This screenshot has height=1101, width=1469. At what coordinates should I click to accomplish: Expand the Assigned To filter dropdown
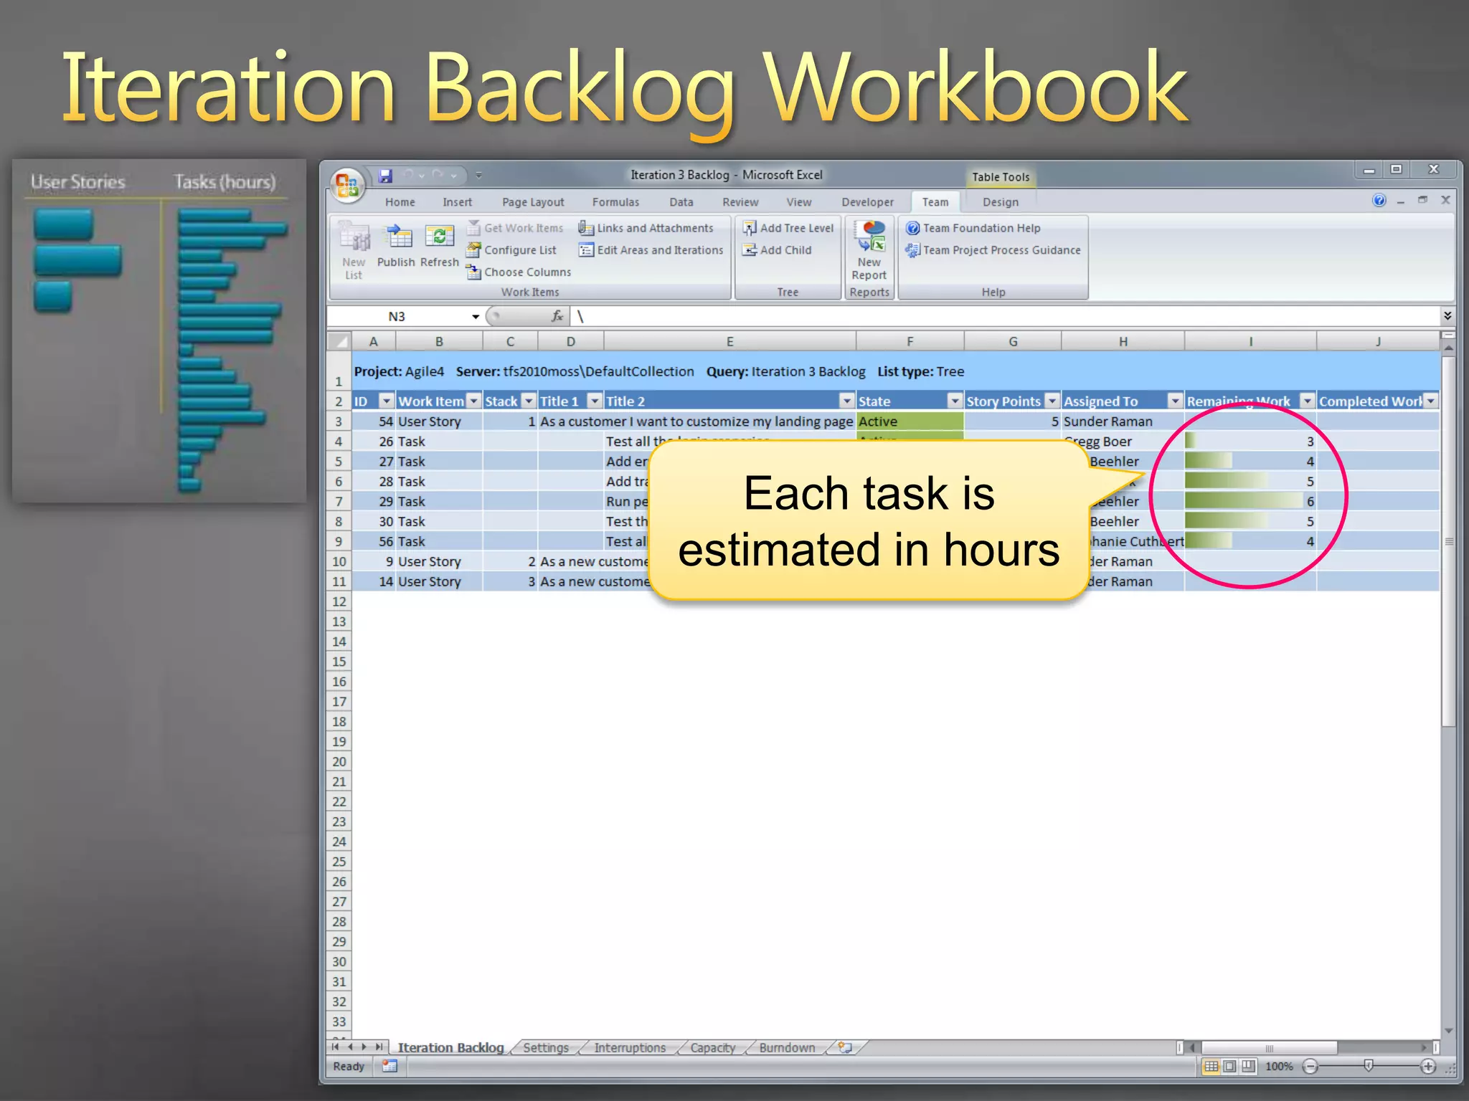tap(1175, 401)
